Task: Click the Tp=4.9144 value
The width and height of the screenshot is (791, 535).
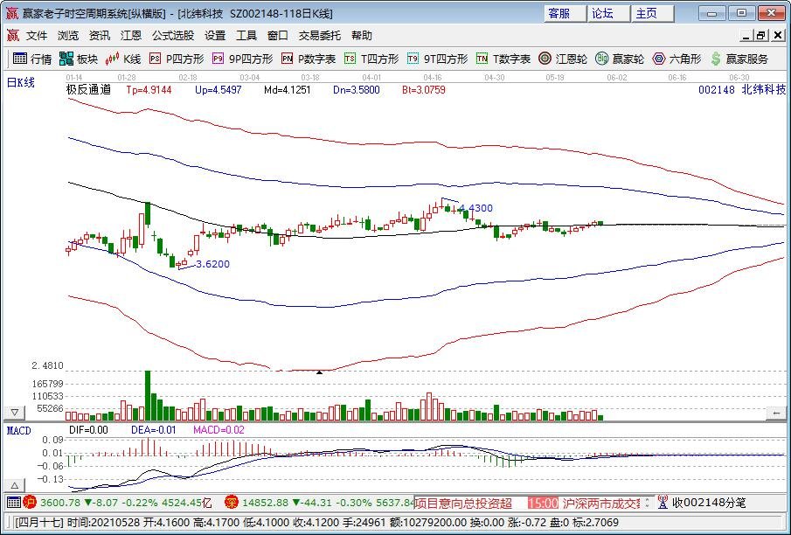Action: pos(149,90)
